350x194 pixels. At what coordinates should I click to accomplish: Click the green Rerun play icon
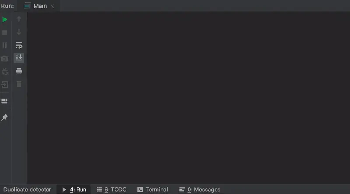click(x=4, y=20)
